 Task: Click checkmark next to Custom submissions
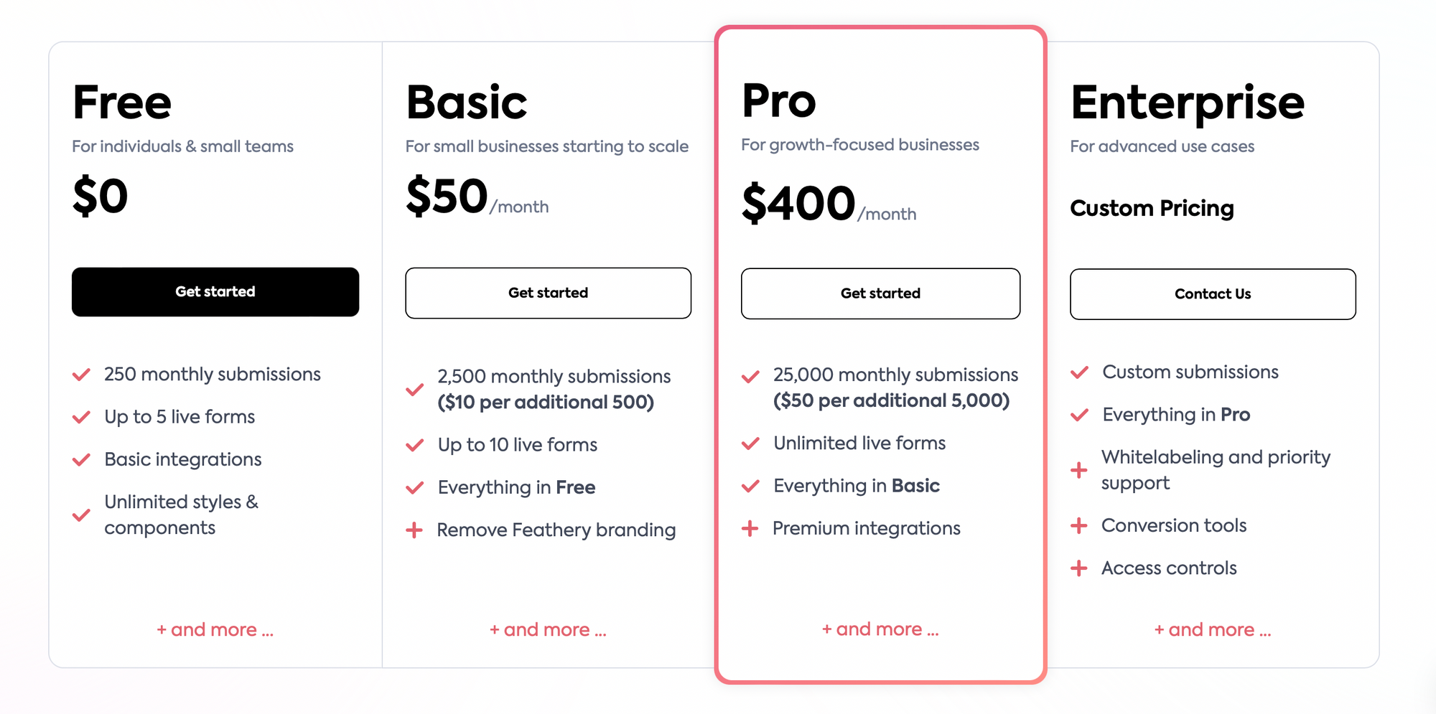click(x=1079, y=372)
